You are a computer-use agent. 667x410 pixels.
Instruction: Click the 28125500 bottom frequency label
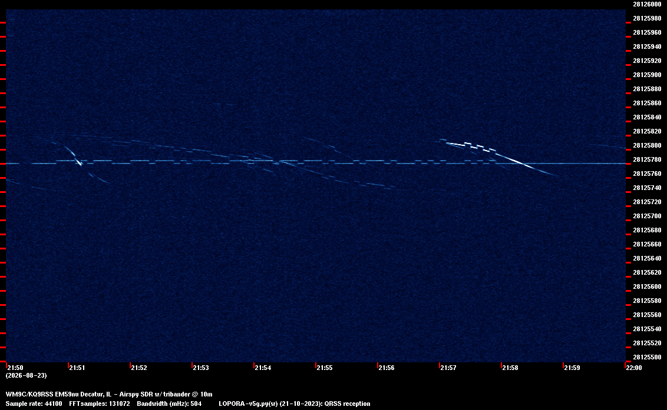(x=647, y=357)
